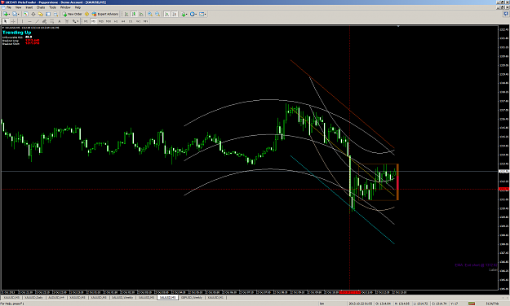
Task: Show the Data Window panel
Action: tap(33, 14)
